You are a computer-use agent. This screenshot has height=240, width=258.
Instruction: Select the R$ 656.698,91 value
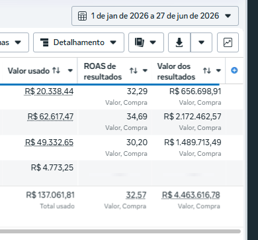pyautogui.click(x=195, y=91)
